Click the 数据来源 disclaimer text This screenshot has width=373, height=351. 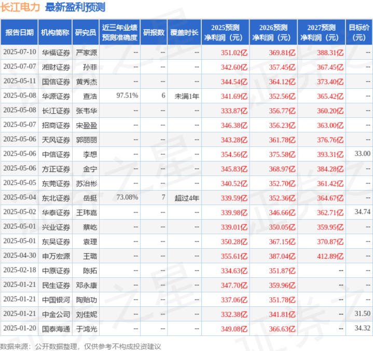click(80, 346)
